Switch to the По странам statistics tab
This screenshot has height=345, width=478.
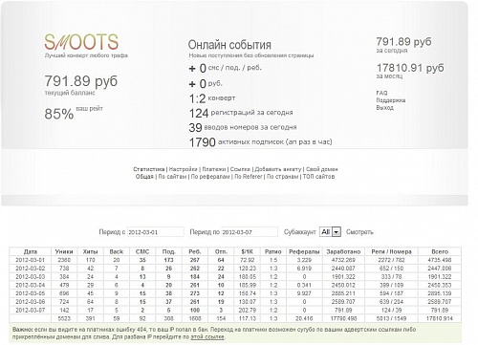coord(282,177)
